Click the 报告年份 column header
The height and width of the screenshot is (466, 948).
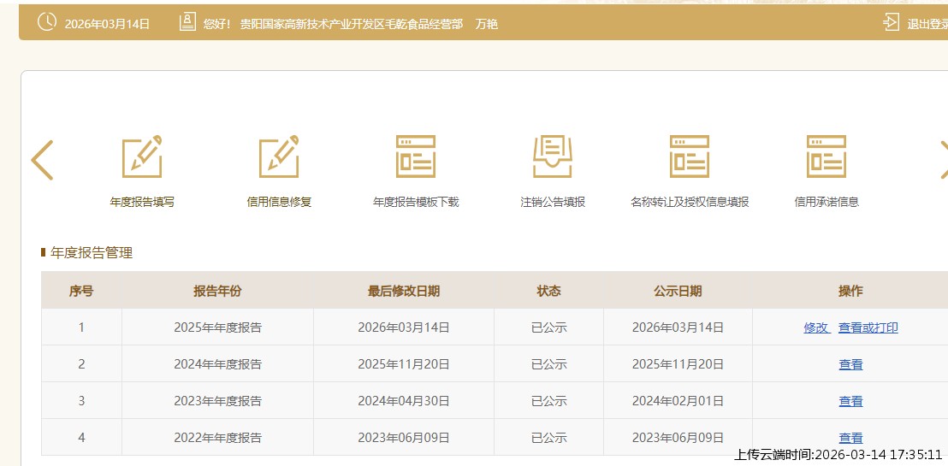[x=217, y=291]
